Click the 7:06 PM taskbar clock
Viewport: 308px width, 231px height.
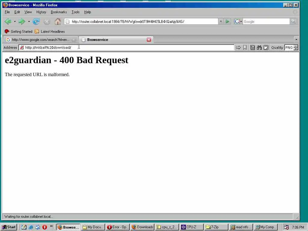click(298, 227)
